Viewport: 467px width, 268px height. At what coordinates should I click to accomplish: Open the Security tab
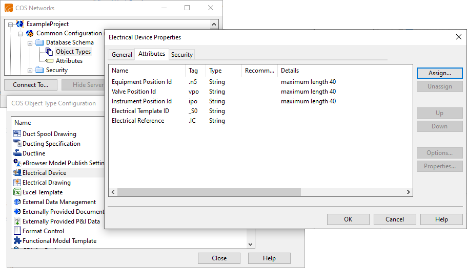182,55
